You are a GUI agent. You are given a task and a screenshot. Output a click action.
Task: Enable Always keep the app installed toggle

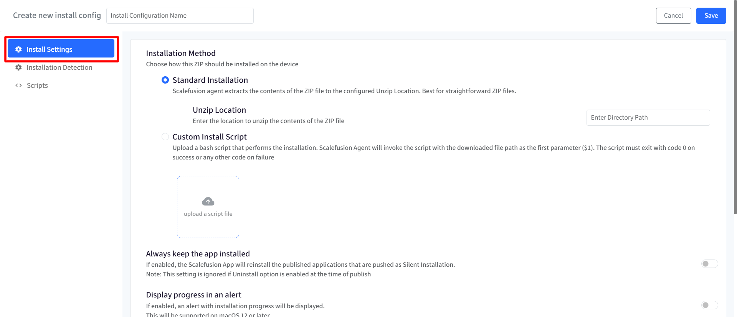pyautogui.click(x=709, y=264)
